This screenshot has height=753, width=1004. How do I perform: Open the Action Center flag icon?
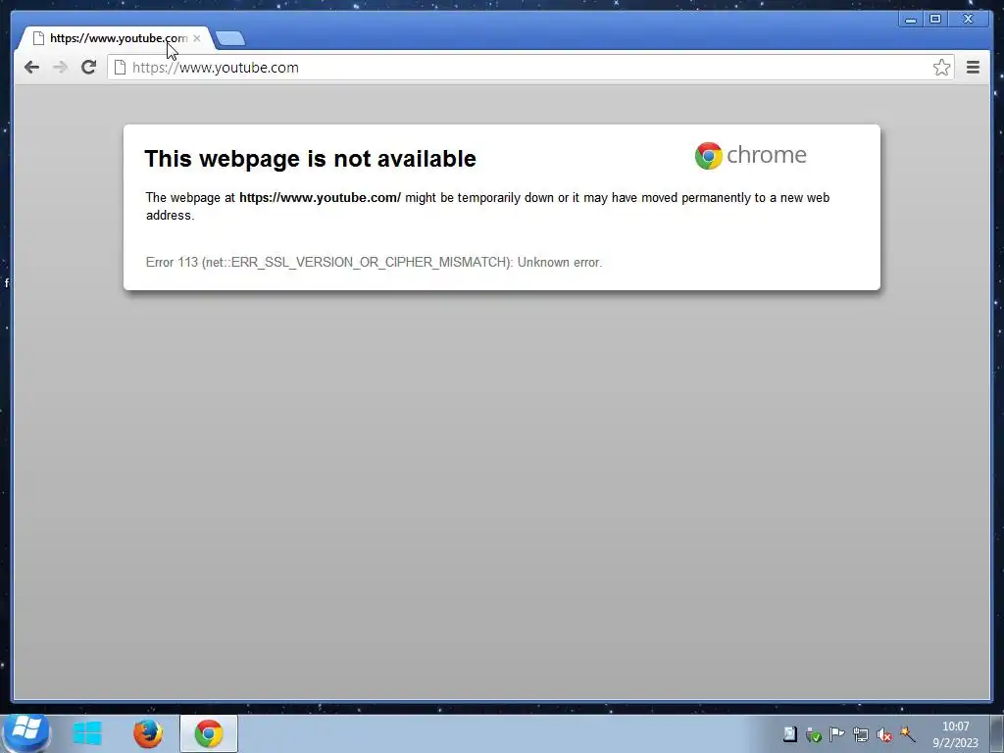pos(837,734)
